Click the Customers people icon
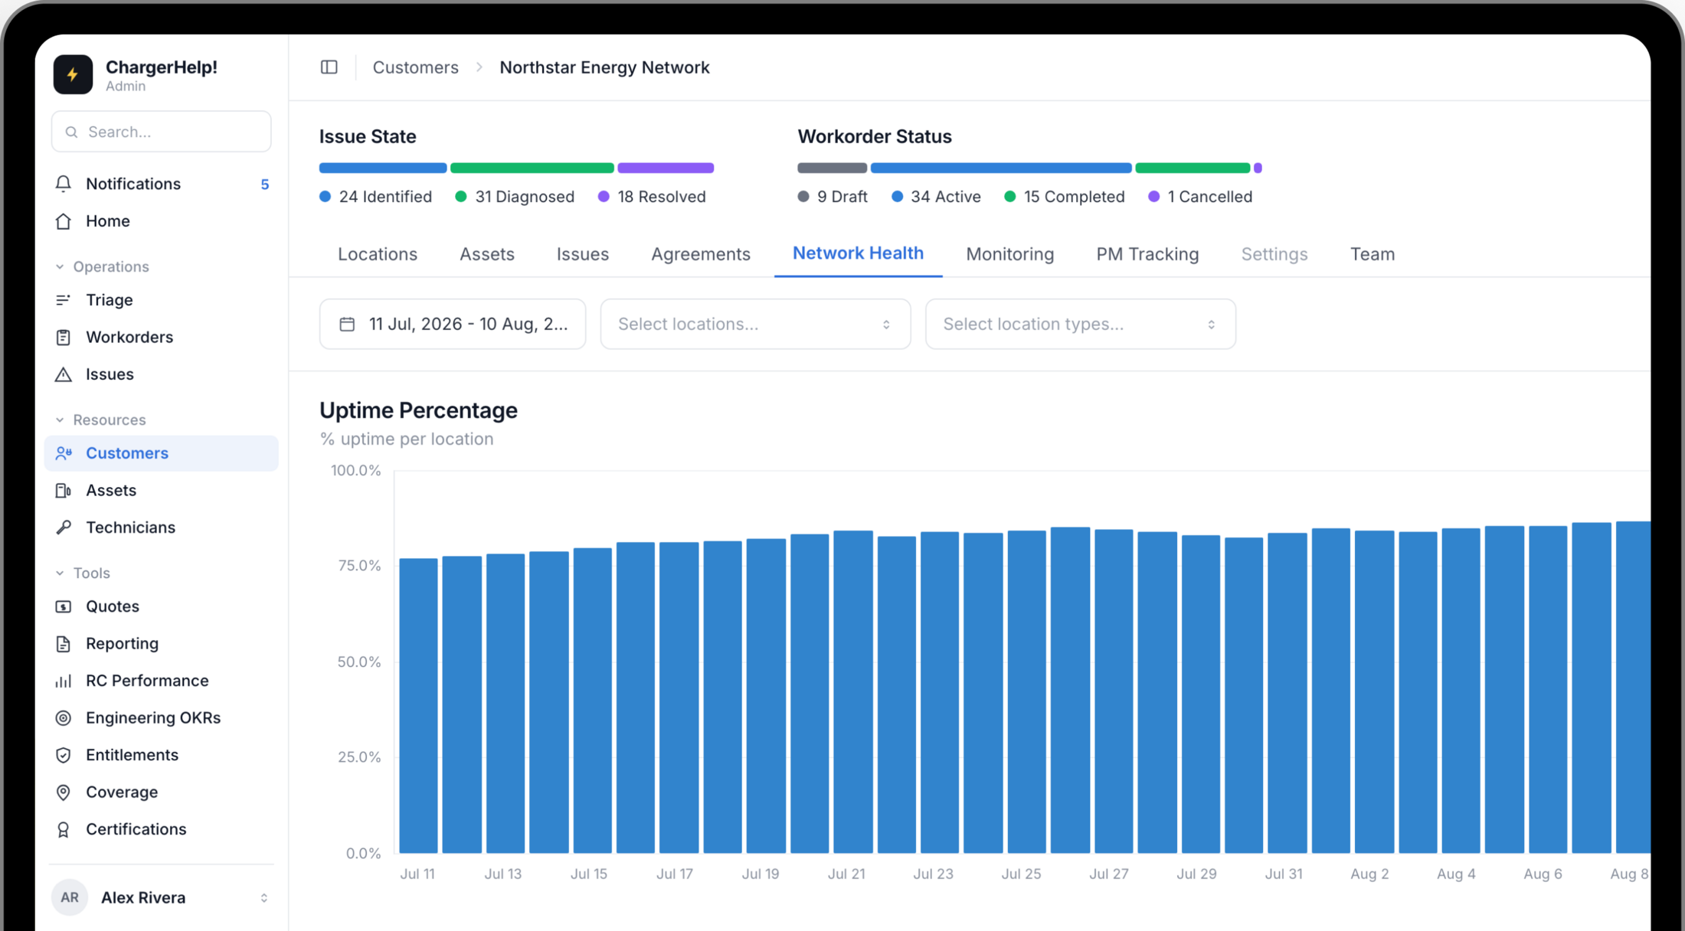This screenshot has height=931, width=1685. [64, 453]
